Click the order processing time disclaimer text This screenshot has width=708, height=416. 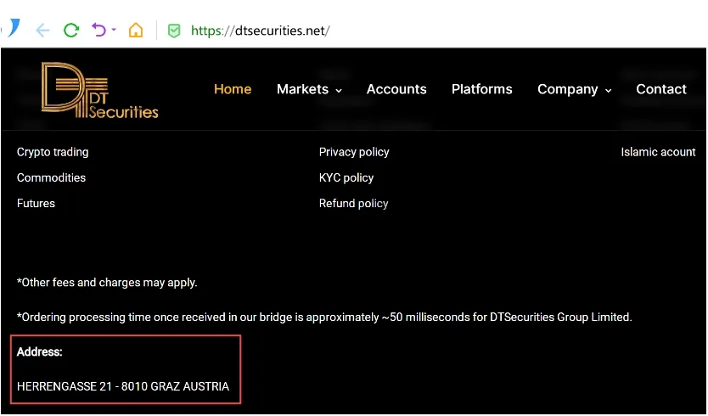pos(324,317)
